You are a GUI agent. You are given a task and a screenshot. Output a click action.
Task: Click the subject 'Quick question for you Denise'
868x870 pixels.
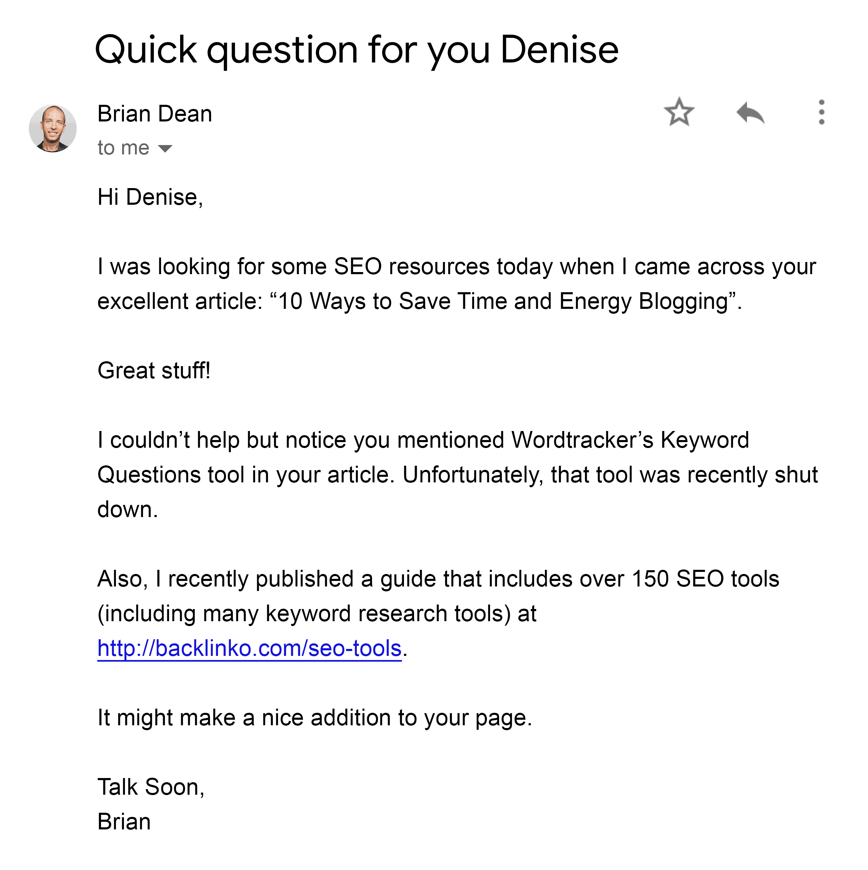click(x=357, y=50)
